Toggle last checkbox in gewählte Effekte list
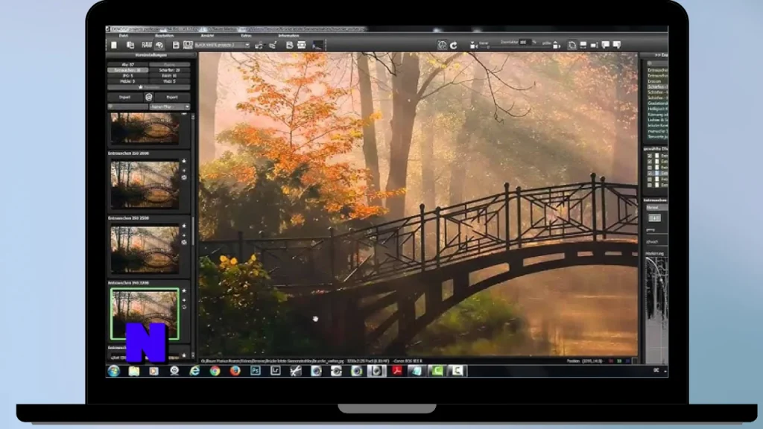Viewport: 763px width, 429px height. tap(650, 185)
